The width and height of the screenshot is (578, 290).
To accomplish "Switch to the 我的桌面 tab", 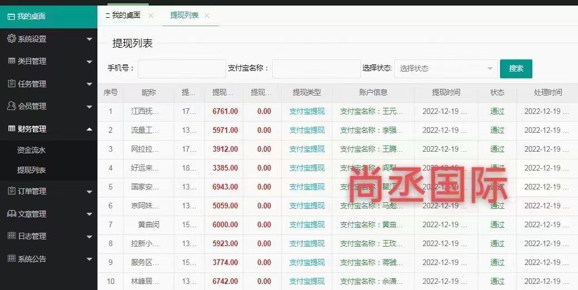I will tap(125, 16).
